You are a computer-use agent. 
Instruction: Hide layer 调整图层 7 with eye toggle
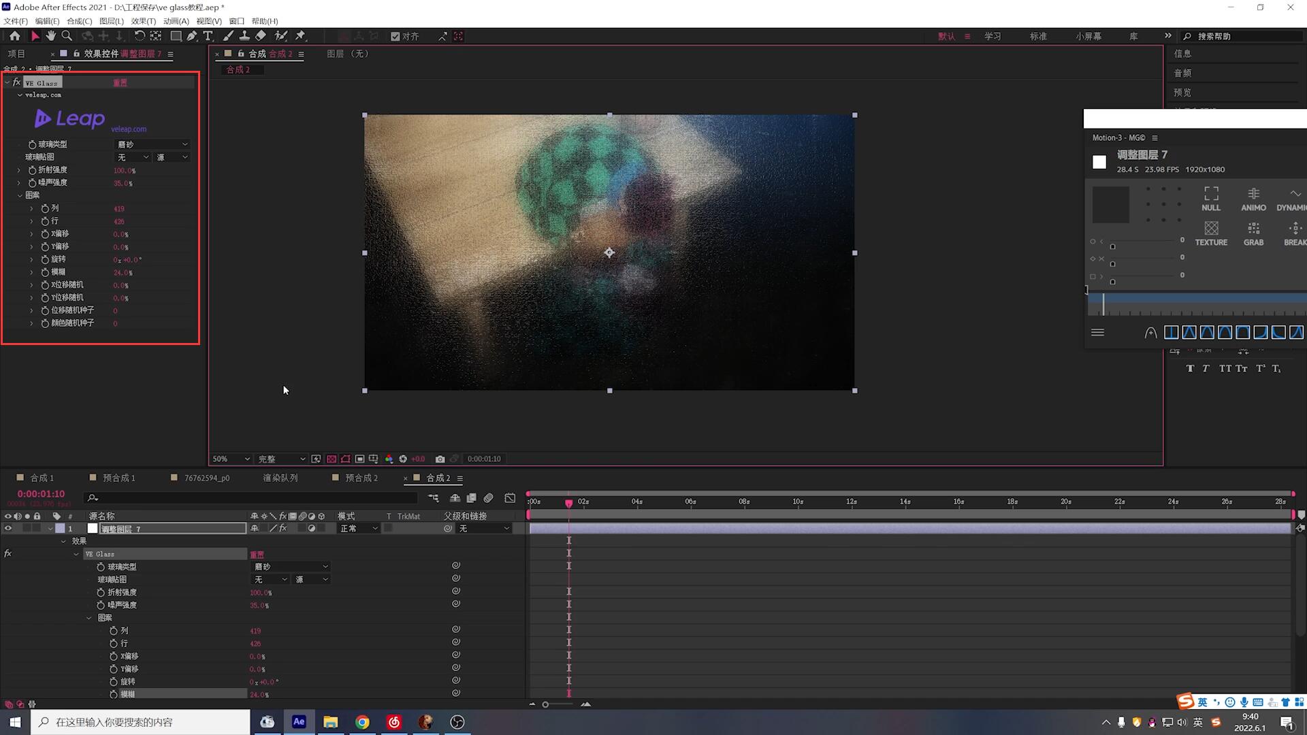click(x=8, y=529)
